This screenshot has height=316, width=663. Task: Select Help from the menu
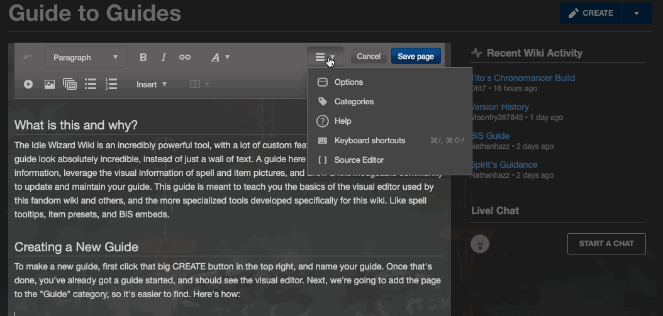click(x=389, y=121)
